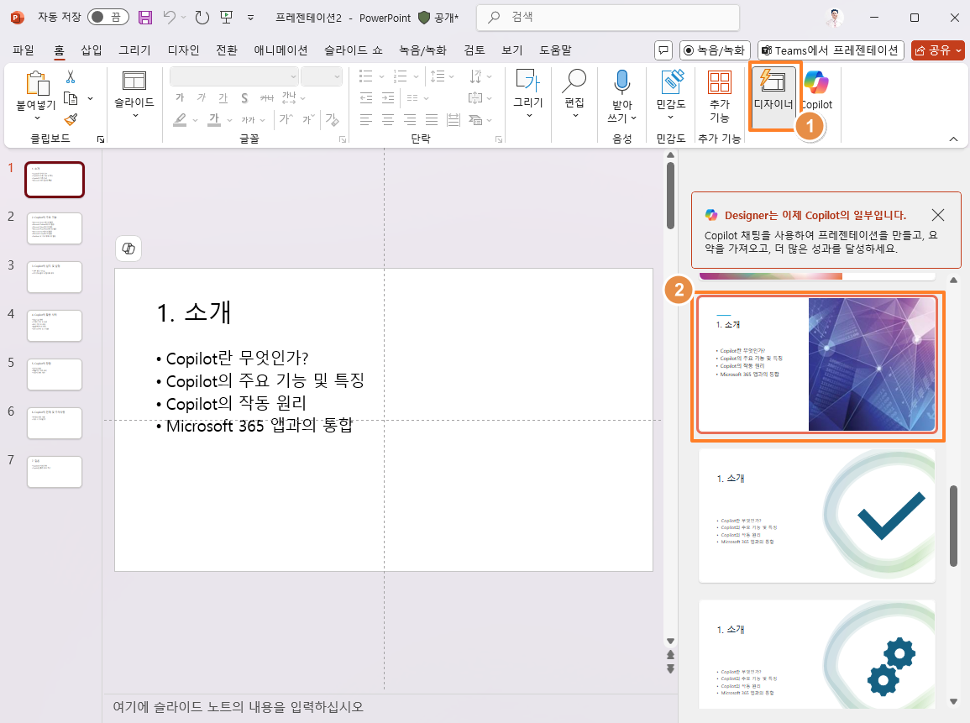970x723 pixels.
Task: Open the File menu tab
Action: (24, 50)
